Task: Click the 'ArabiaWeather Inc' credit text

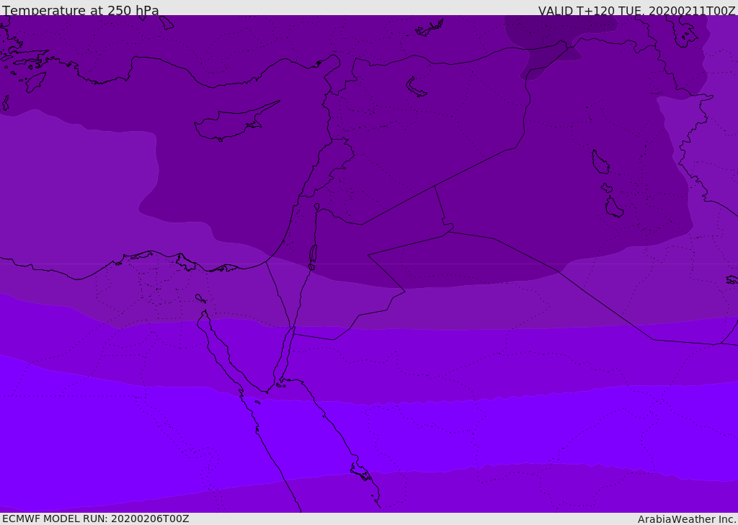Action: click(x=686, y=519)
